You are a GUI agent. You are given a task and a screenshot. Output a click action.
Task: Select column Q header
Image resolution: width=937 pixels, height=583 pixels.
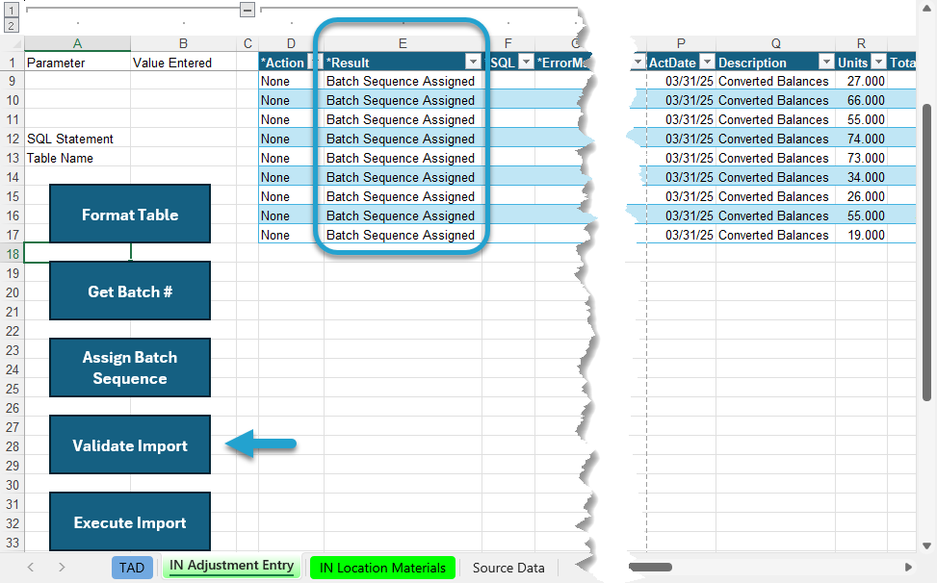click(x=775, y=43)
